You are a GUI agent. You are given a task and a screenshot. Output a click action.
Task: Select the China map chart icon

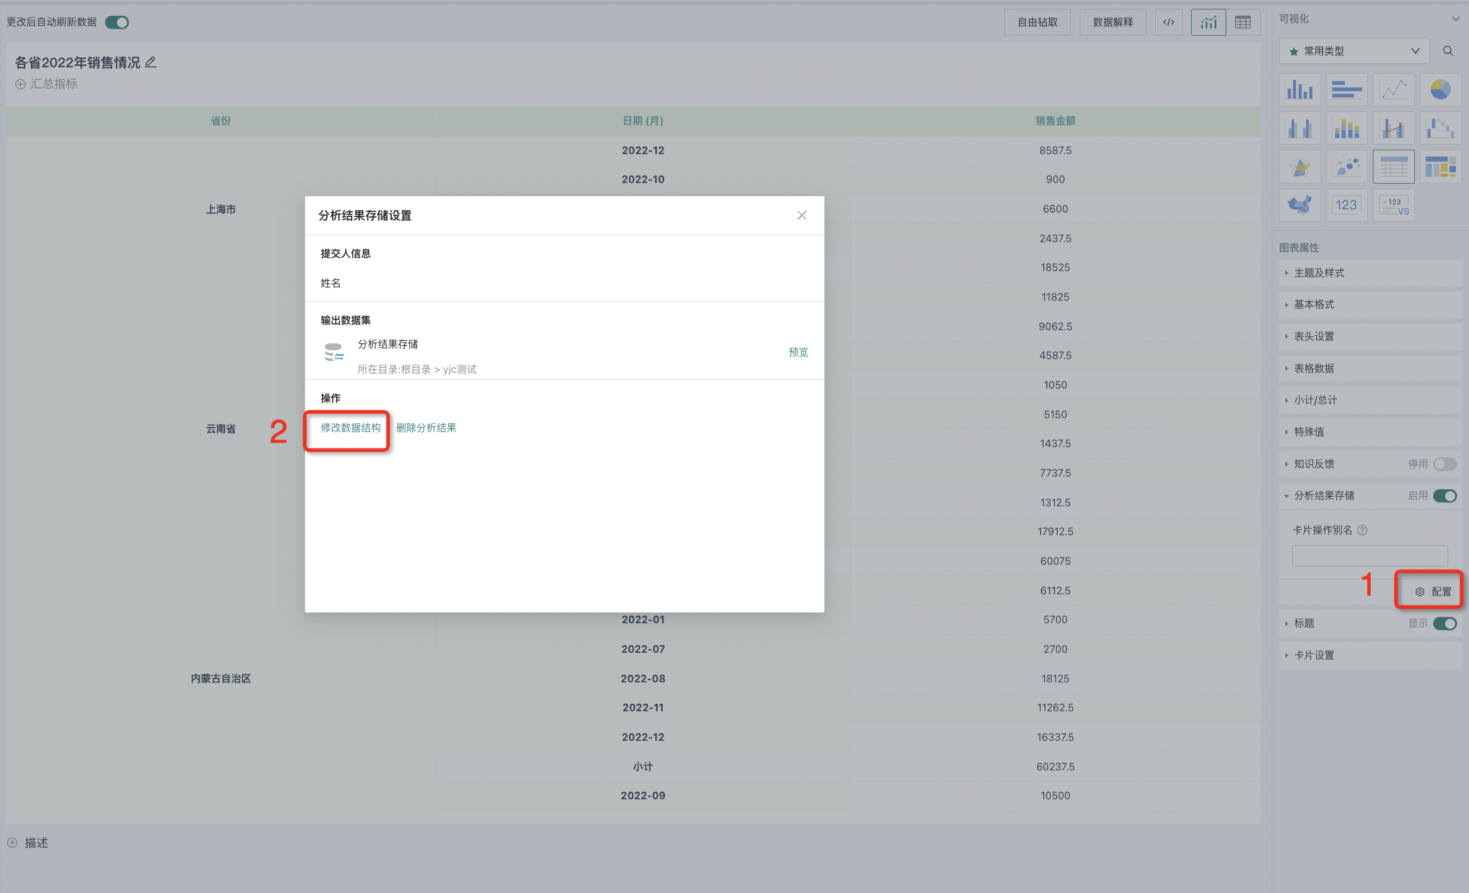click(x=1300, y=205)
